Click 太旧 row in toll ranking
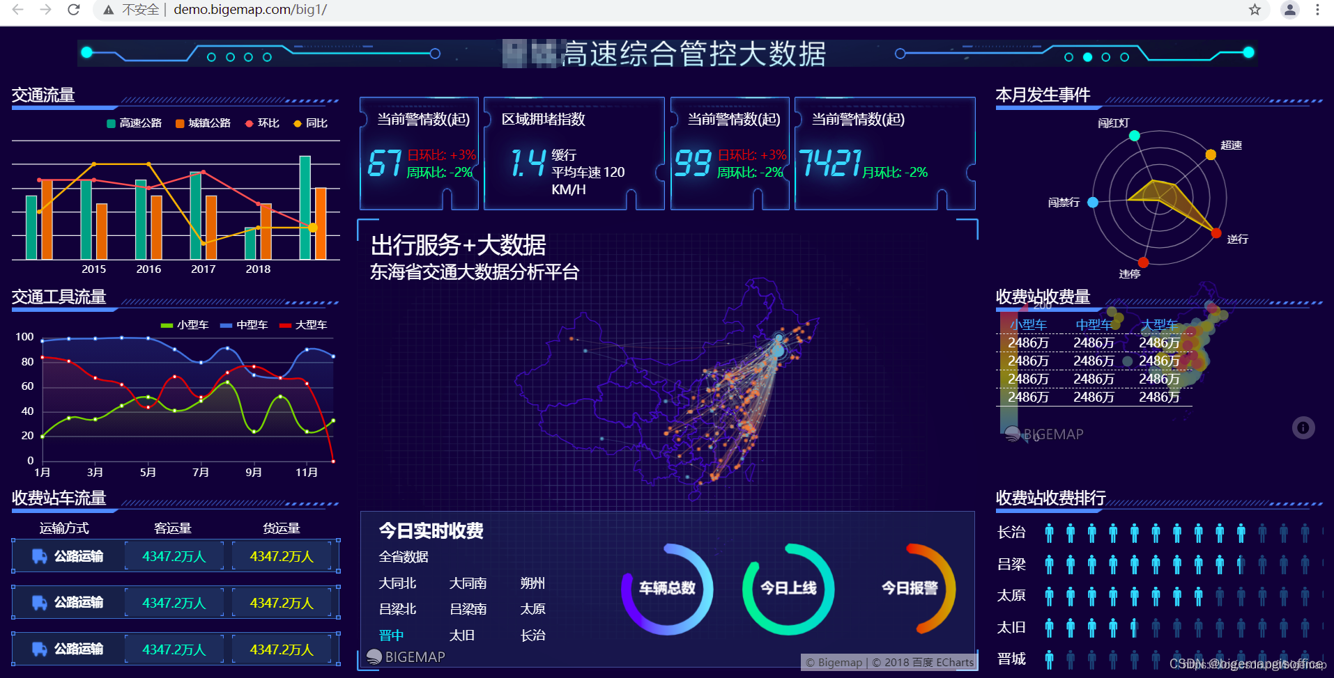The height and width of the screenshot is (678, 1334). 1160,628
